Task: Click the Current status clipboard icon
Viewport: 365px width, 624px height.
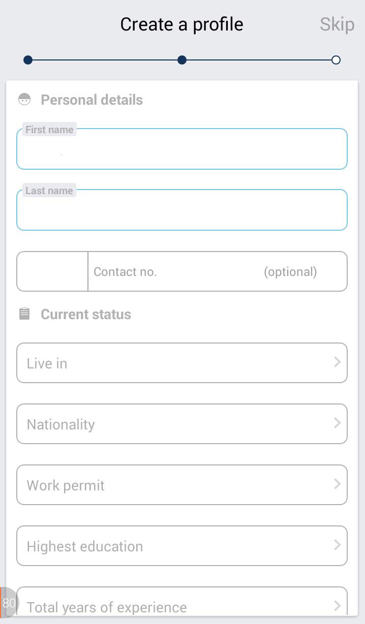Action: 24,314
